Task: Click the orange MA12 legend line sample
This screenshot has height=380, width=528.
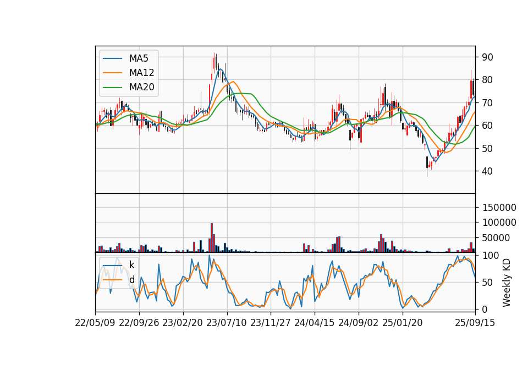Action: 112,73
